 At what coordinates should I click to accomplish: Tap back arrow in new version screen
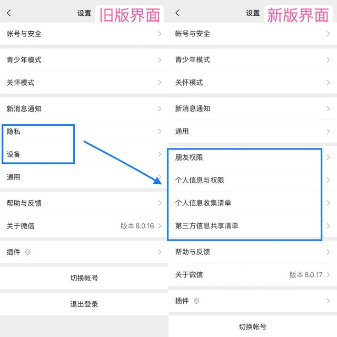coord(177,13)
